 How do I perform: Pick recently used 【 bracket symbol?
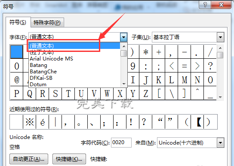point(197,122)
